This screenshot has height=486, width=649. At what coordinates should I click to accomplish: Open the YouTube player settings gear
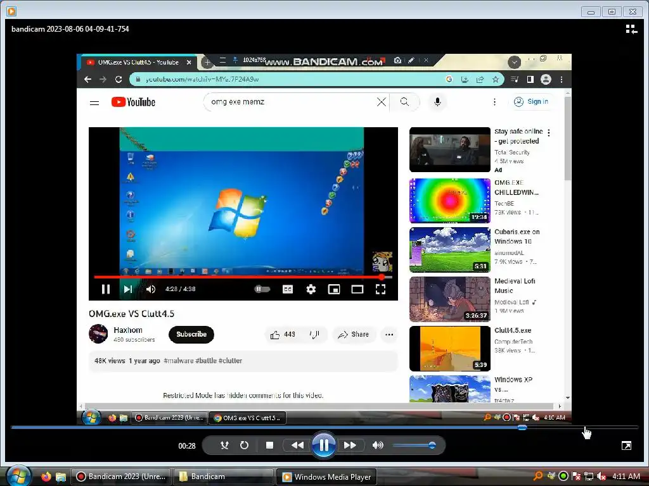click(x=311, y=289)
